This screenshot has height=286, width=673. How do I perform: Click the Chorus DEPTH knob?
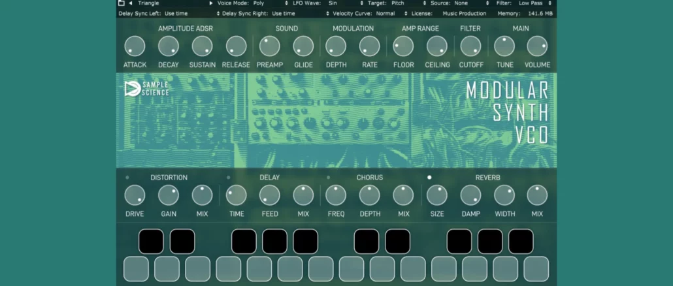[370, 195]
